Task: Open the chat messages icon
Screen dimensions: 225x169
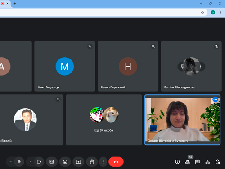Action: point(198,162)
